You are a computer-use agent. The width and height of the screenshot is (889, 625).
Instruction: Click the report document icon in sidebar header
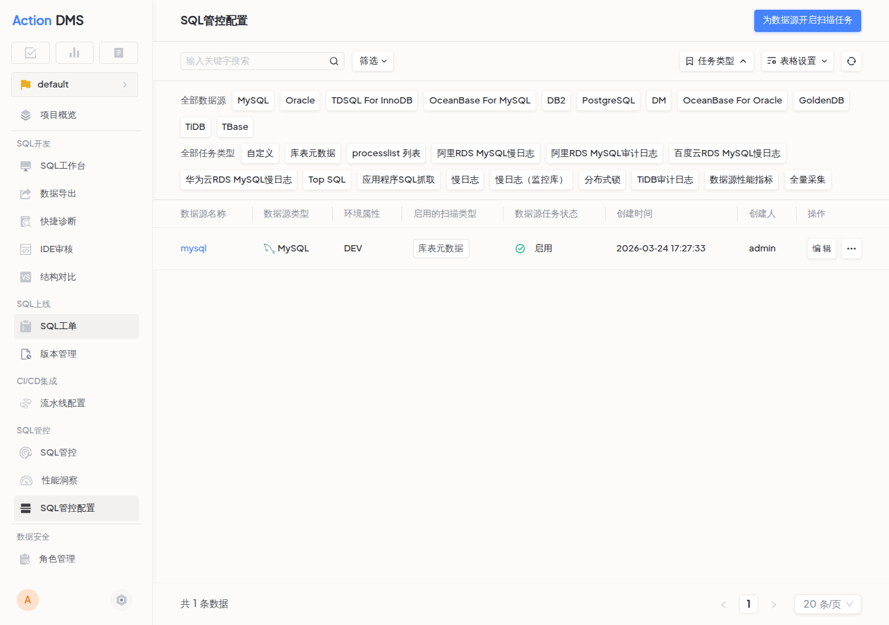click(x=118, y=52)
